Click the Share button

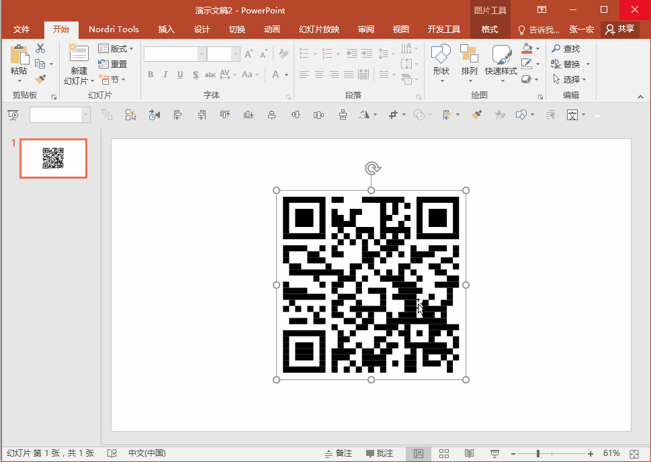[x=620, y=29]
